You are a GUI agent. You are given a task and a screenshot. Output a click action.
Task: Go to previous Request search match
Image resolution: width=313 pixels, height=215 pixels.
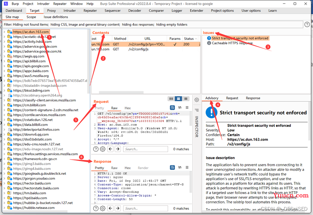click(x=110, y=149)
